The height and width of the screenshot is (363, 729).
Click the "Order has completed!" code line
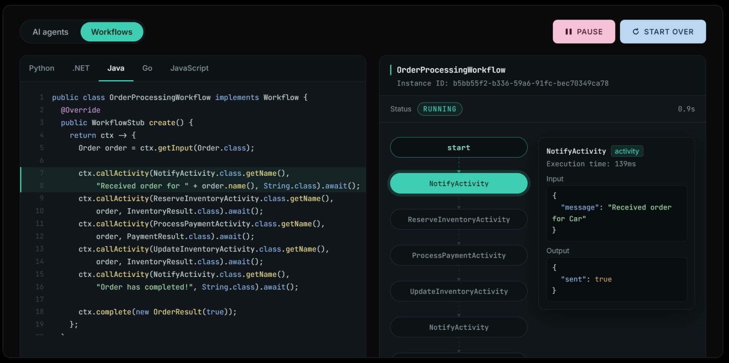pyautogui.click(x=197, y=287)
